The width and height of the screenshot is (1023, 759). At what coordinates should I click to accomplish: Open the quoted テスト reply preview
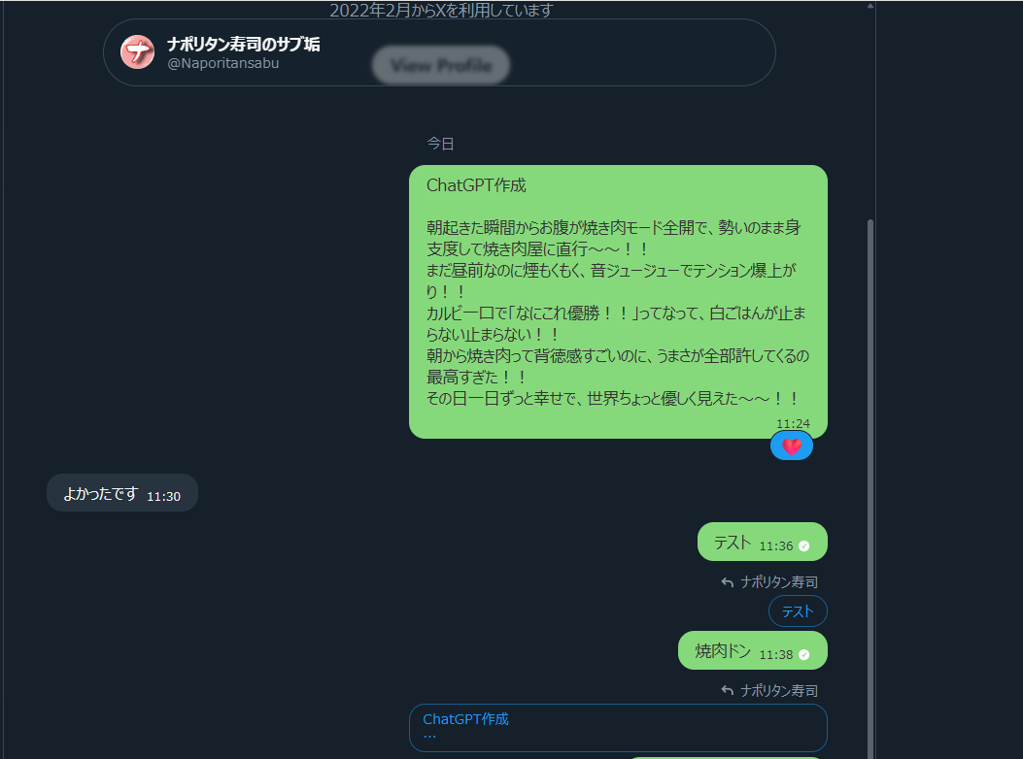pos(798,610)
